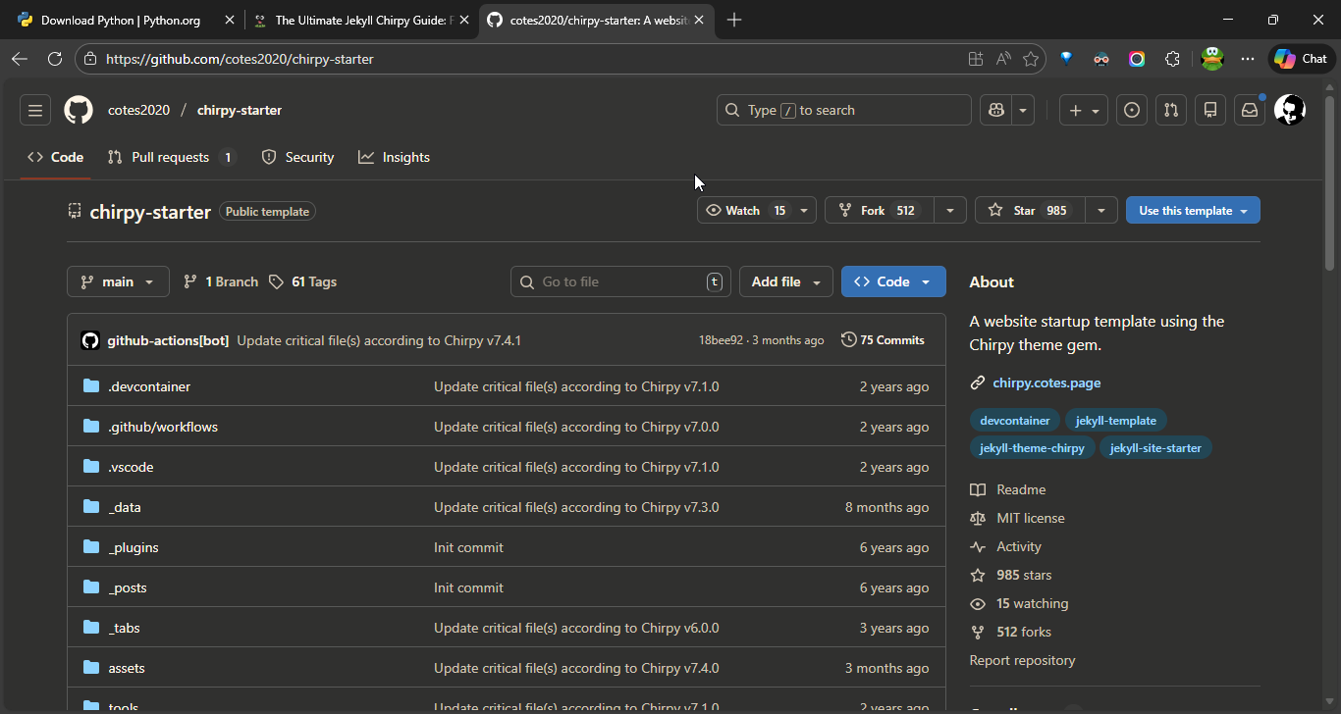This screenshot has width=1341, height=714.
Task: View the 75 Commits history
Action: click(883, 340)
